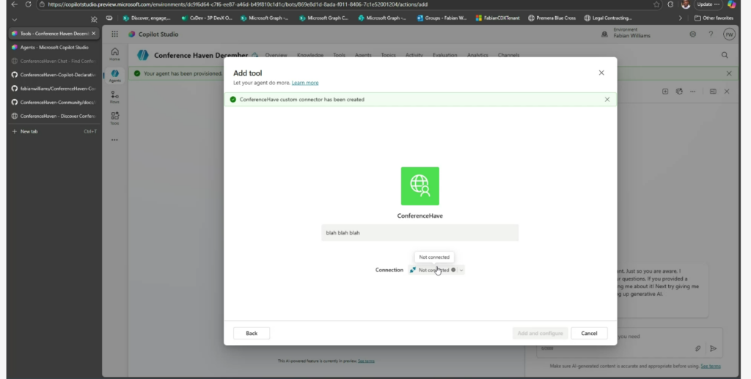The width and height of the screenshot is (751, 379).
Task: Open Copilot icon in browser toolbar
Action: (x=731, y=4)
